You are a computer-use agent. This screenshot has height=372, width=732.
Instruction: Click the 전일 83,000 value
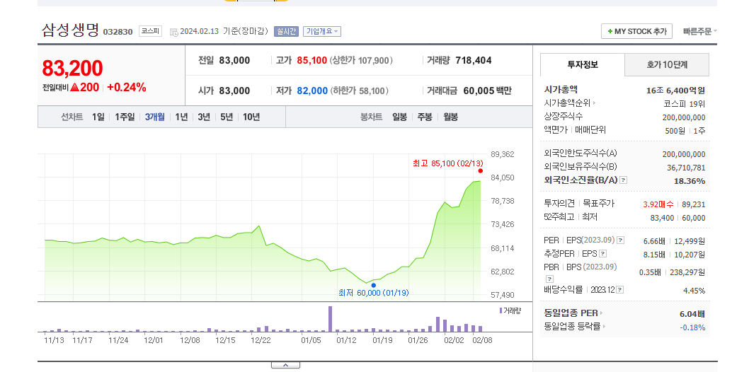click(x=234, y=61)
